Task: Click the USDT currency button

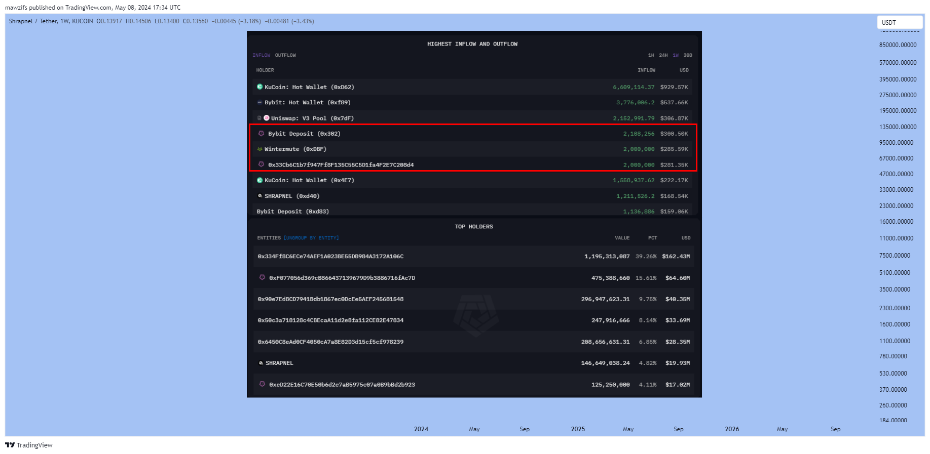Action: point(900,22)
